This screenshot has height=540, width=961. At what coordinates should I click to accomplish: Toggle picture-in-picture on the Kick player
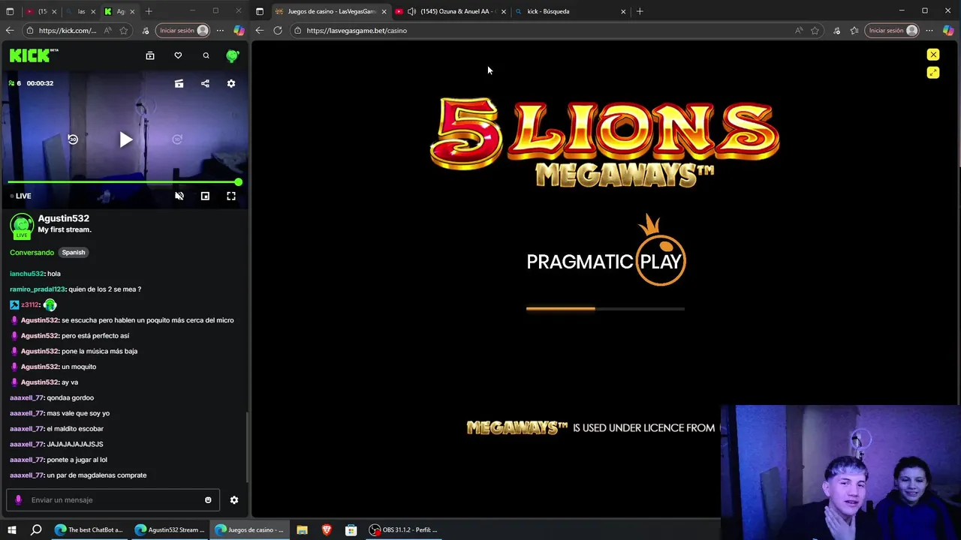coord(205,196)
